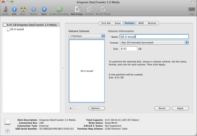This screenshot has height=136, width=197.
Task: Click the Options... button
Action: pyautogui.click(x=97, y=108)
